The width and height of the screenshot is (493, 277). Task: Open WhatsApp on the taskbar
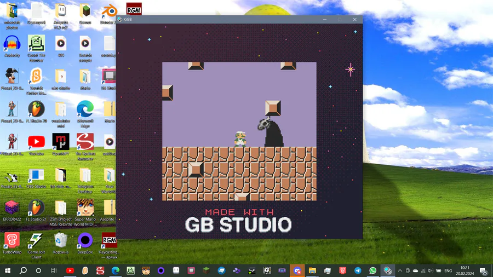[x=373, y=270]
